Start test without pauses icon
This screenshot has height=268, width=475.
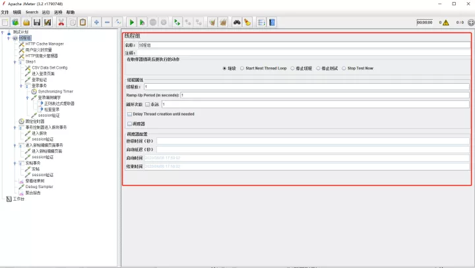(x=142, y=22)
